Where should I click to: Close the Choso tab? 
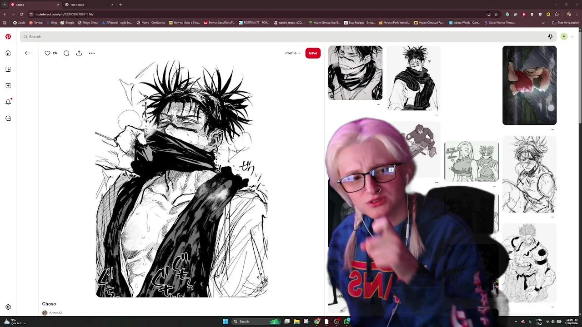click(x=58, y=5)
